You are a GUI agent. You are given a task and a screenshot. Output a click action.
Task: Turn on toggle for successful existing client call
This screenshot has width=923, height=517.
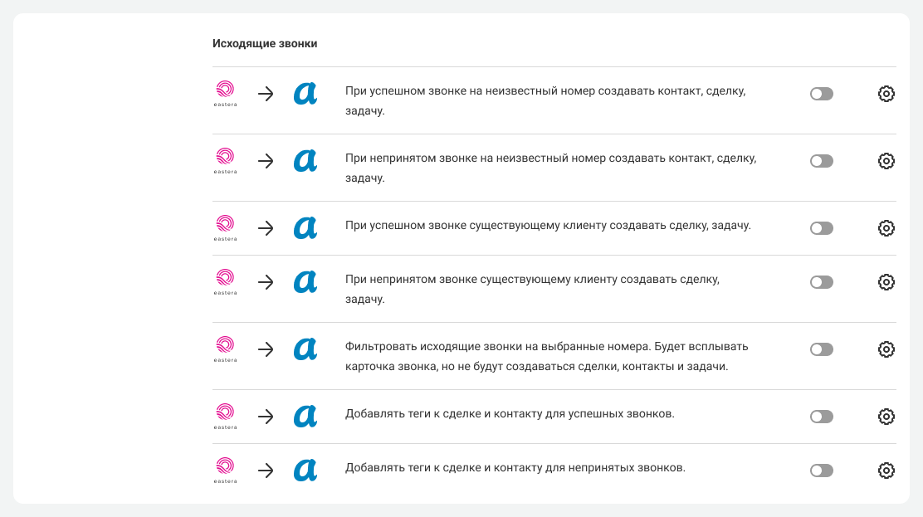[821, 228]
